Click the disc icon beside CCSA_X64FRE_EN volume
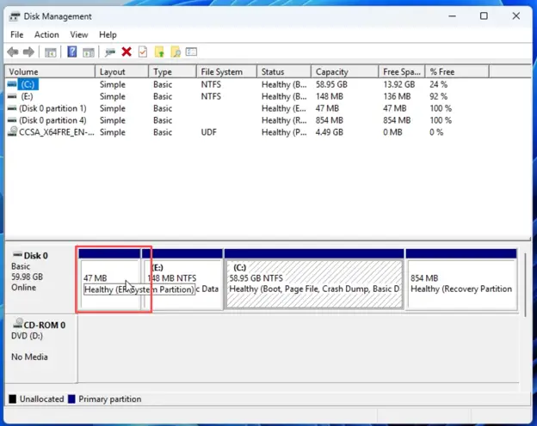 click(x=12, y=131)
